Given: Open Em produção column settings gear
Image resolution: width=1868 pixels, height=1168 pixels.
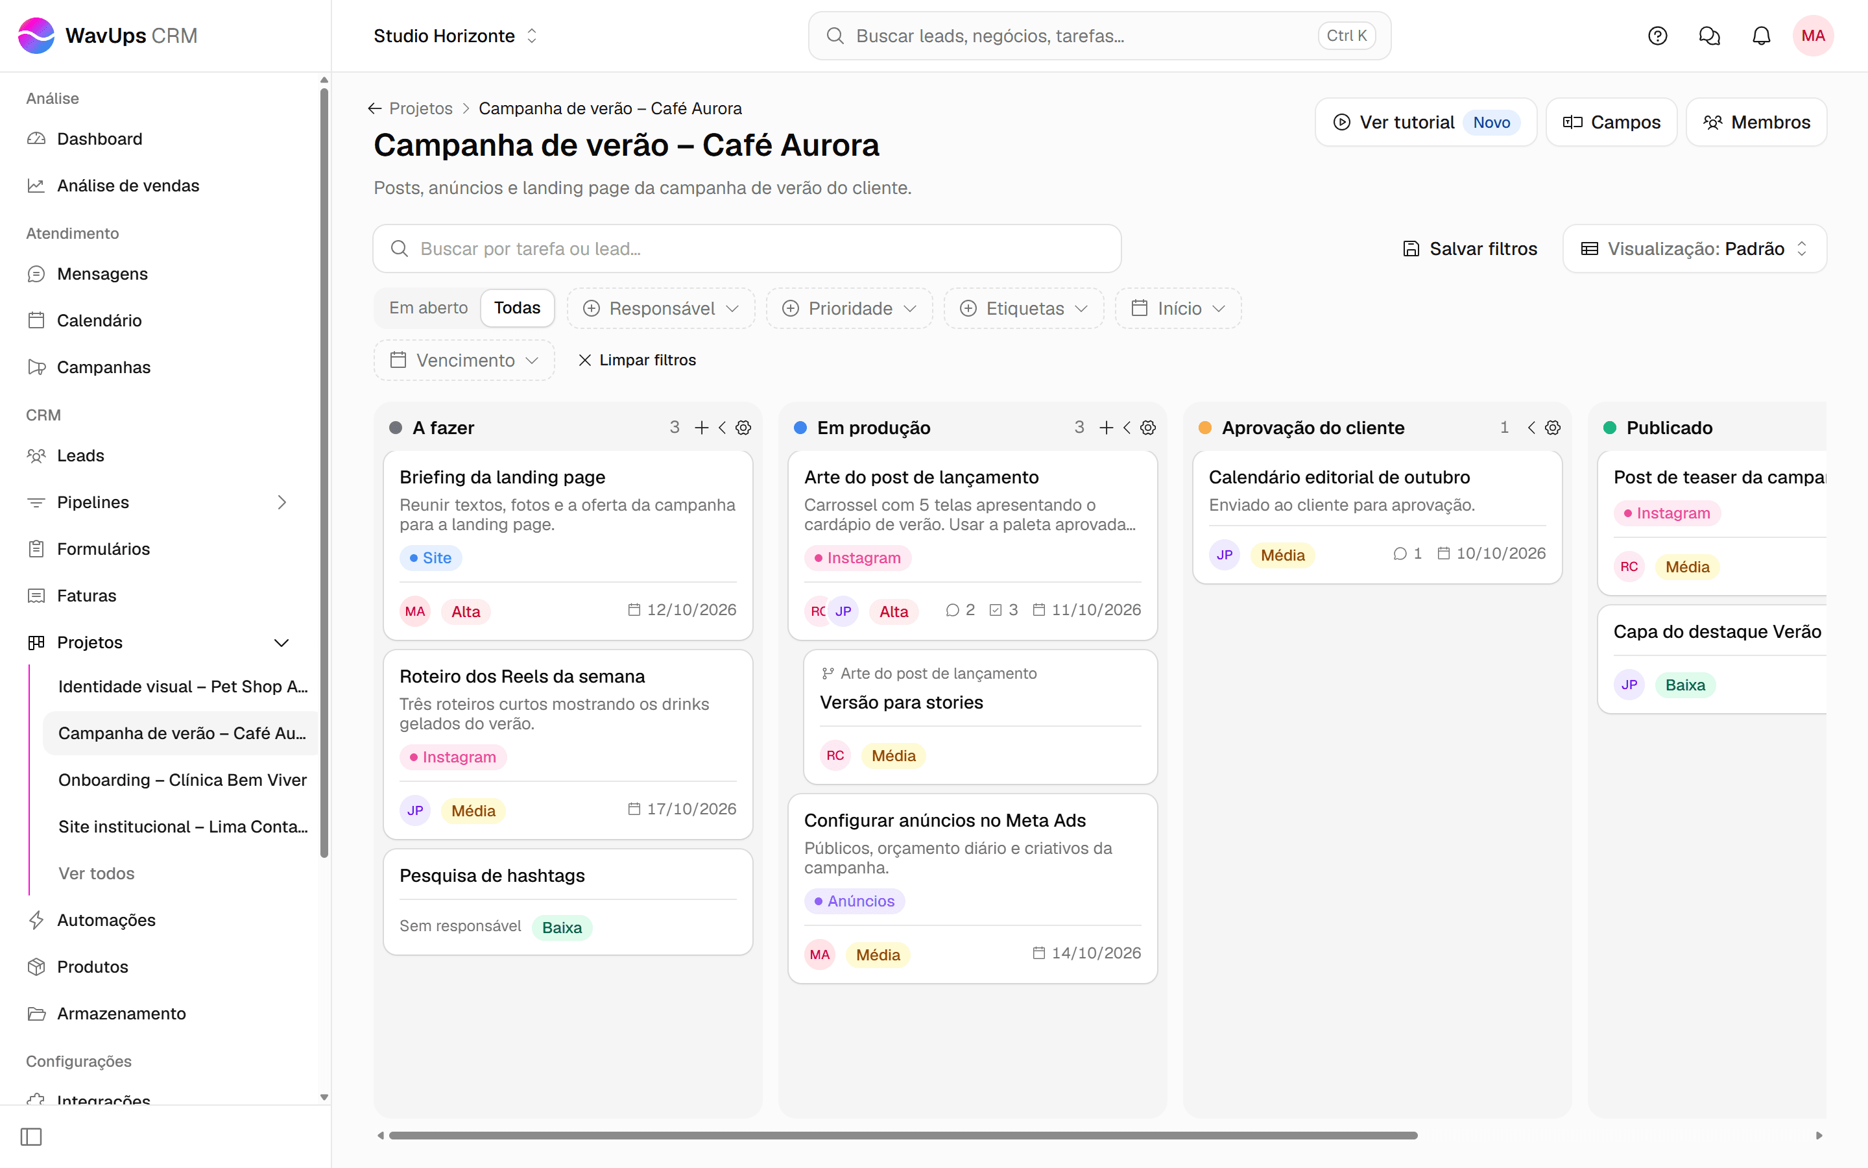Looking at the screenshot, I should pyautogui.click(x=1148, y=428).
